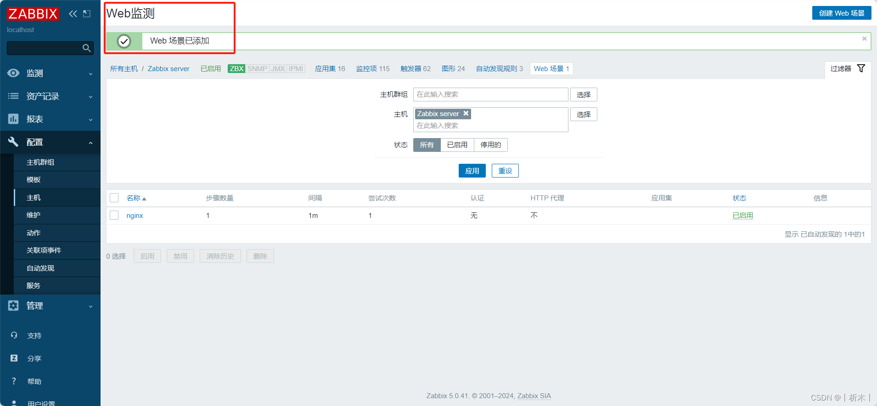Open Web 场景 1 tab
The image size is (877, 406).
(551, 69)
